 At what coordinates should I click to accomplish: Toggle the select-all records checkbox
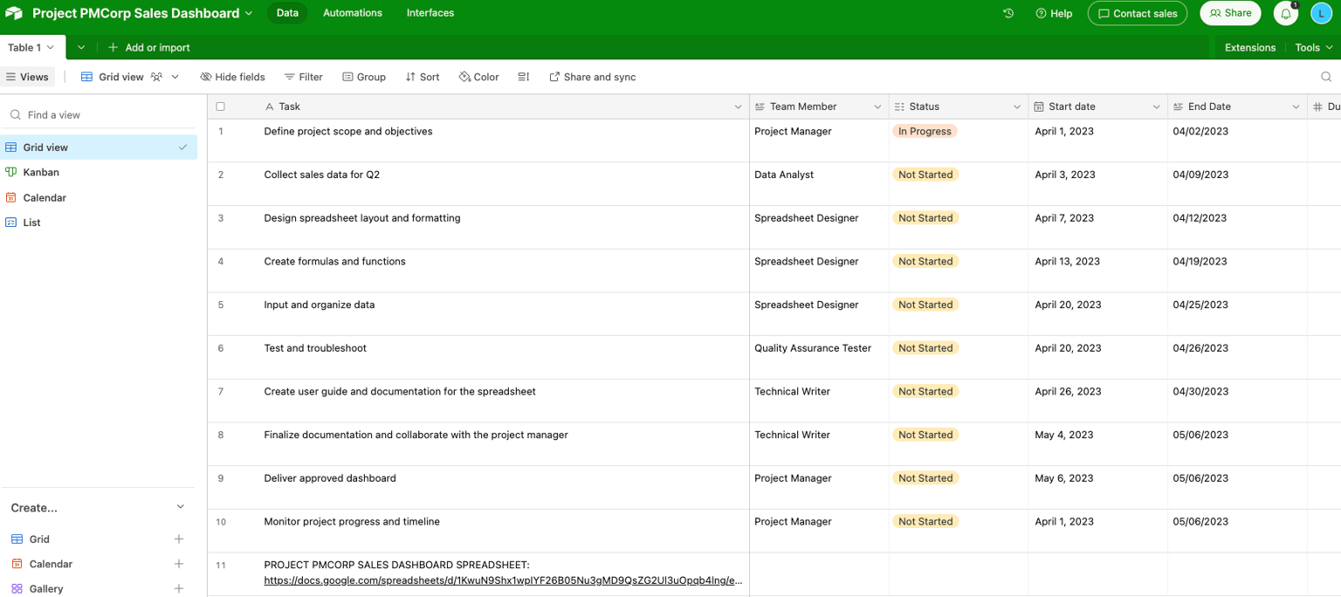click(x=221, y=106)
